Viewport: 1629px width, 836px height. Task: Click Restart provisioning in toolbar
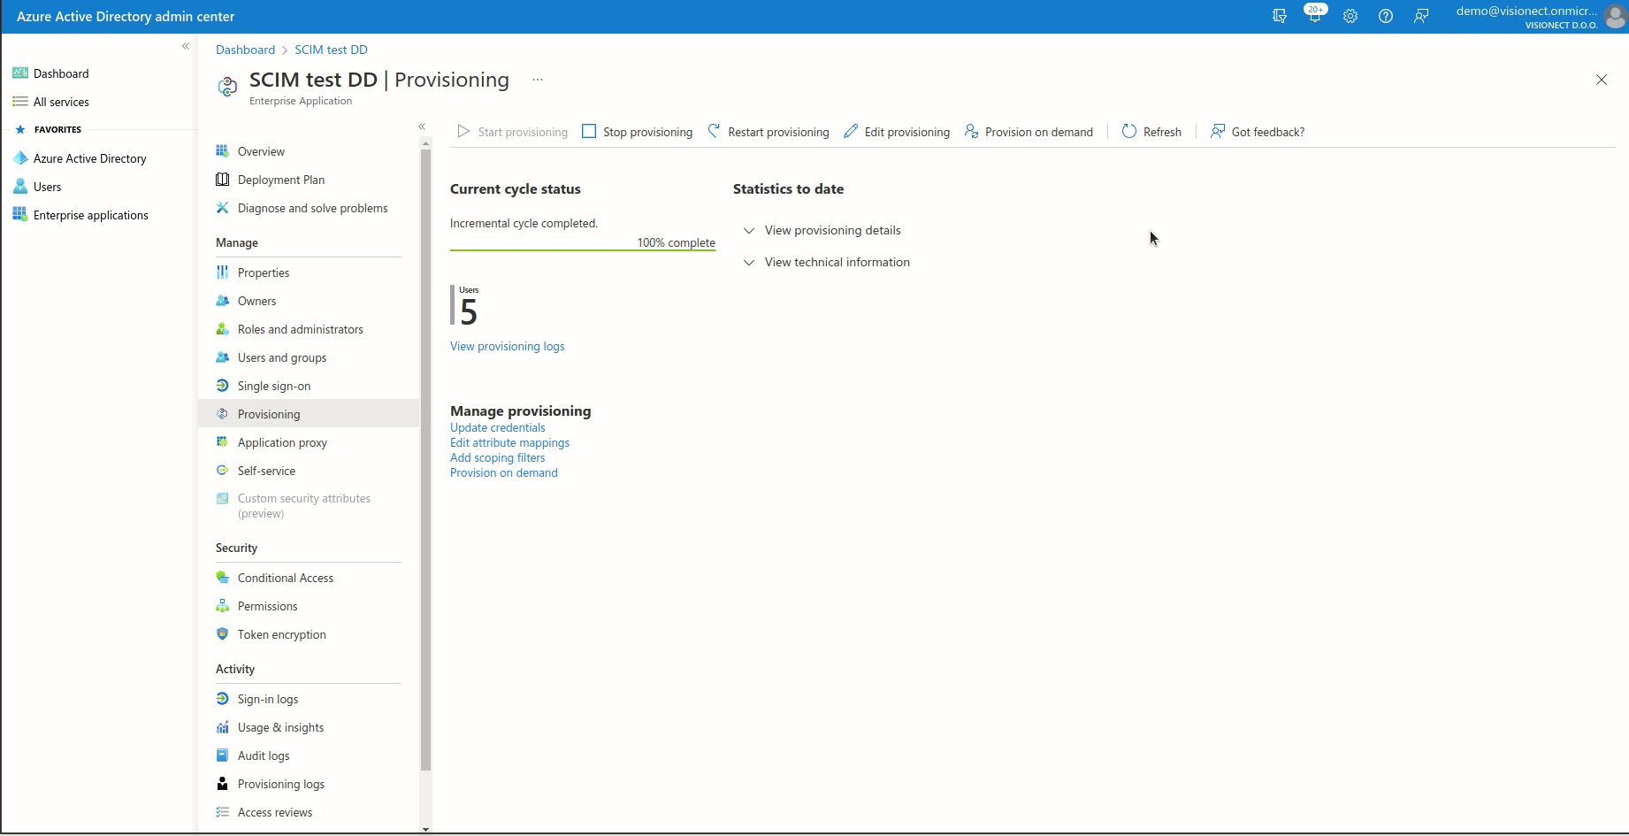click(769, 132)
